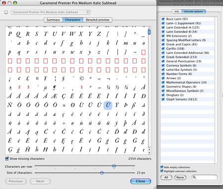Select Geometric Shapes (8) row

187,87
